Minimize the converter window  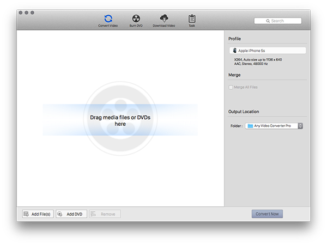[x=26, y=12]
